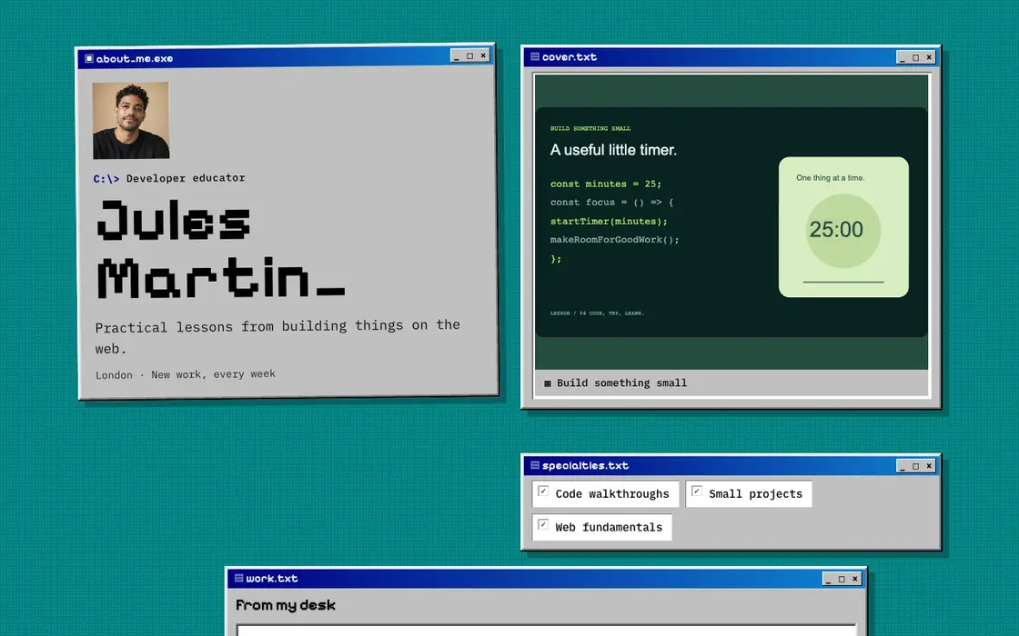Click the C:\> Developer educator line
The height and width of the screenshot is (636, 1019).
(x=169, y=178)
